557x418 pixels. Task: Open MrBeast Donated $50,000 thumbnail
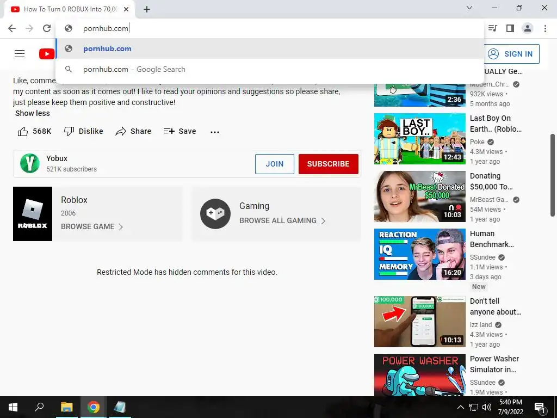[419, 196]
